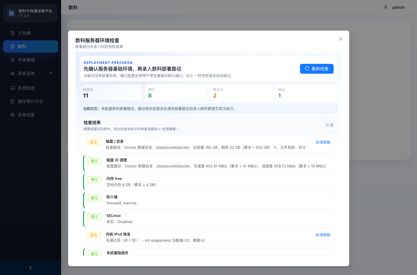417x275 pixels.
Task: Select 数科 menu item
Action: coord(31,46)
